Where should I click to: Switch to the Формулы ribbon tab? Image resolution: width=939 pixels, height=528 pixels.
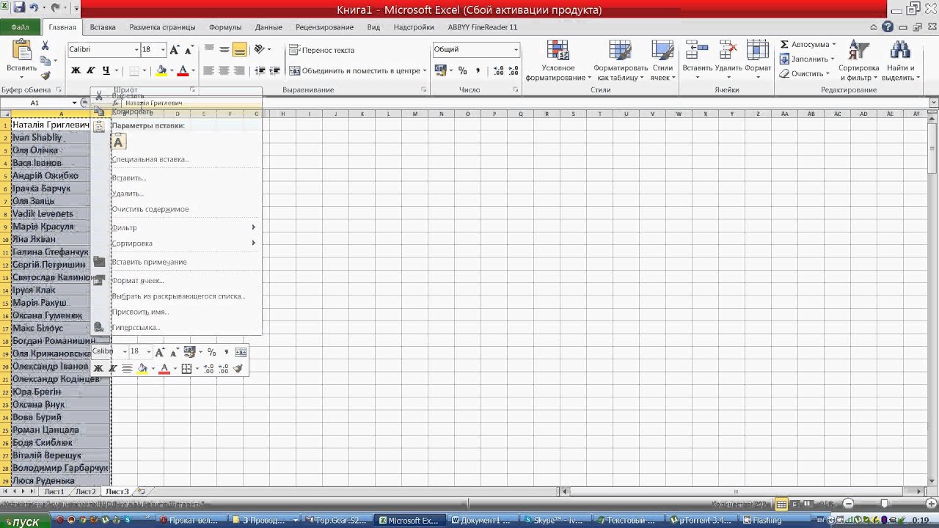pos(225,27)
